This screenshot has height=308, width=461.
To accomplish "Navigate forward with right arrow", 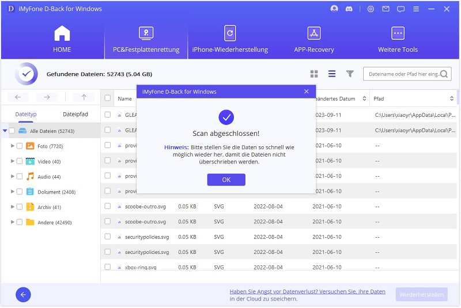I will pyautogui.click(x=47, y=97).
